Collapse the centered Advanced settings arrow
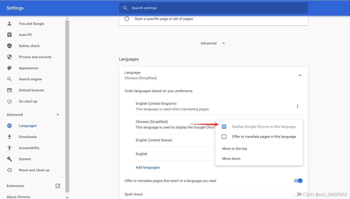 (224, 43)
